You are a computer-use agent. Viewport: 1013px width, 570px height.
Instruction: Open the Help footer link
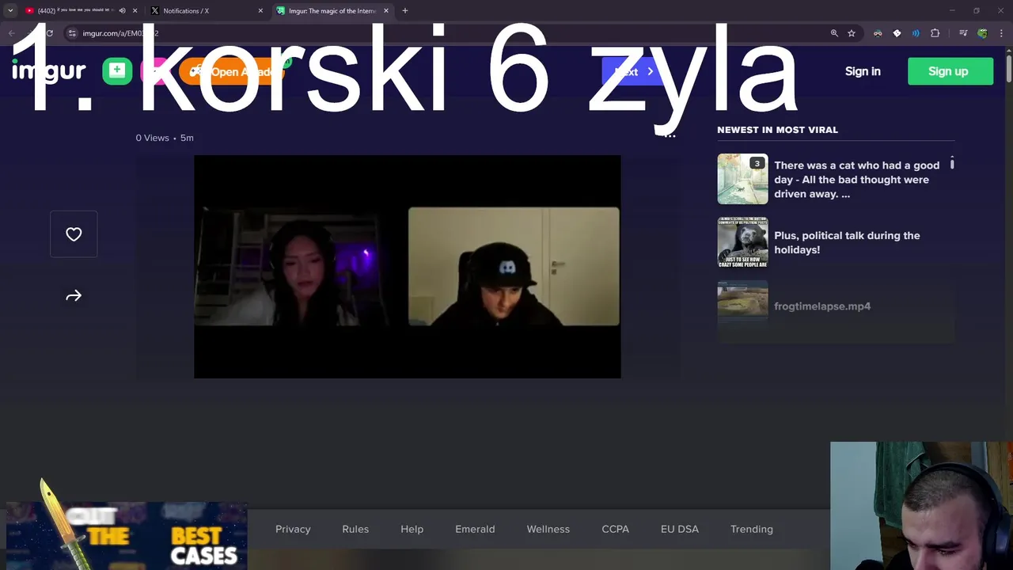[x=412, y=529]
